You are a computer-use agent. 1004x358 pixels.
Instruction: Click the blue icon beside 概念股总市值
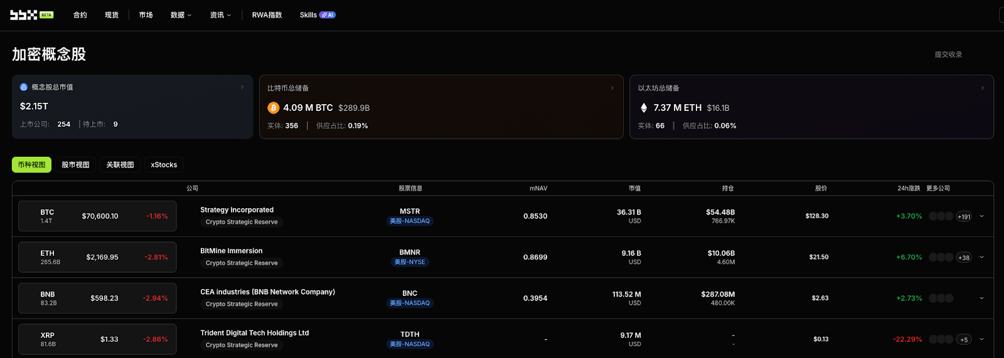(x=24, y=87)
